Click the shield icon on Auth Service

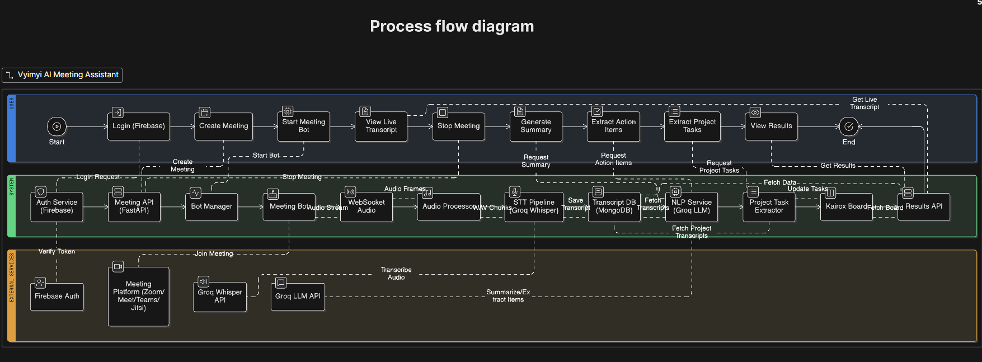pyautogui.click(x=40, y=192)
